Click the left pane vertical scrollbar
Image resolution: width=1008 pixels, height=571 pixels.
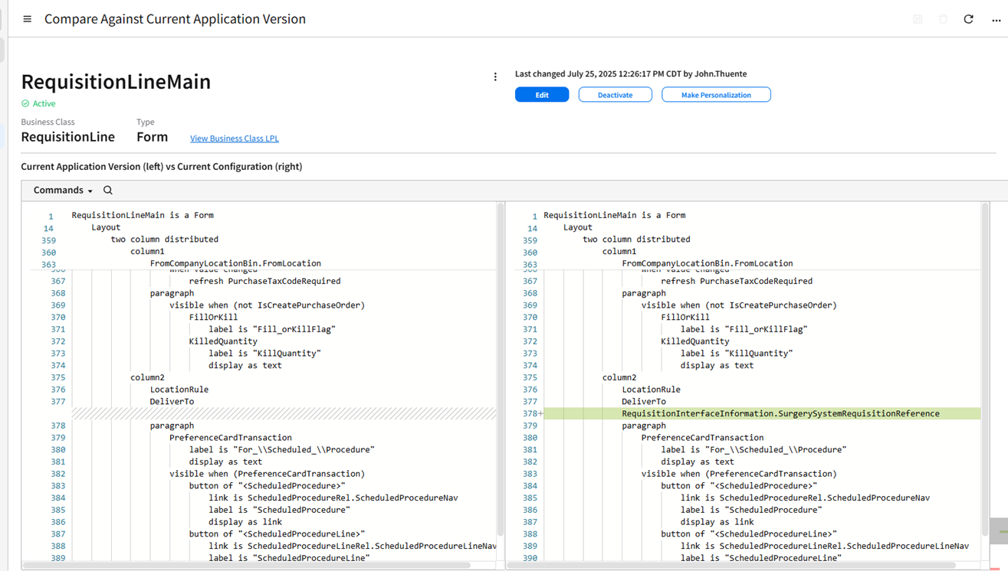coord(501,369)
